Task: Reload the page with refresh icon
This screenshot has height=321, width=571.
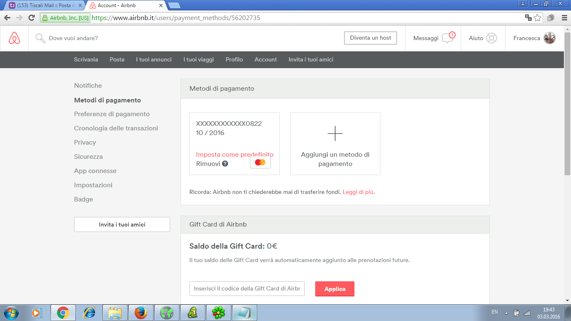Action: [x=31, y=18]
